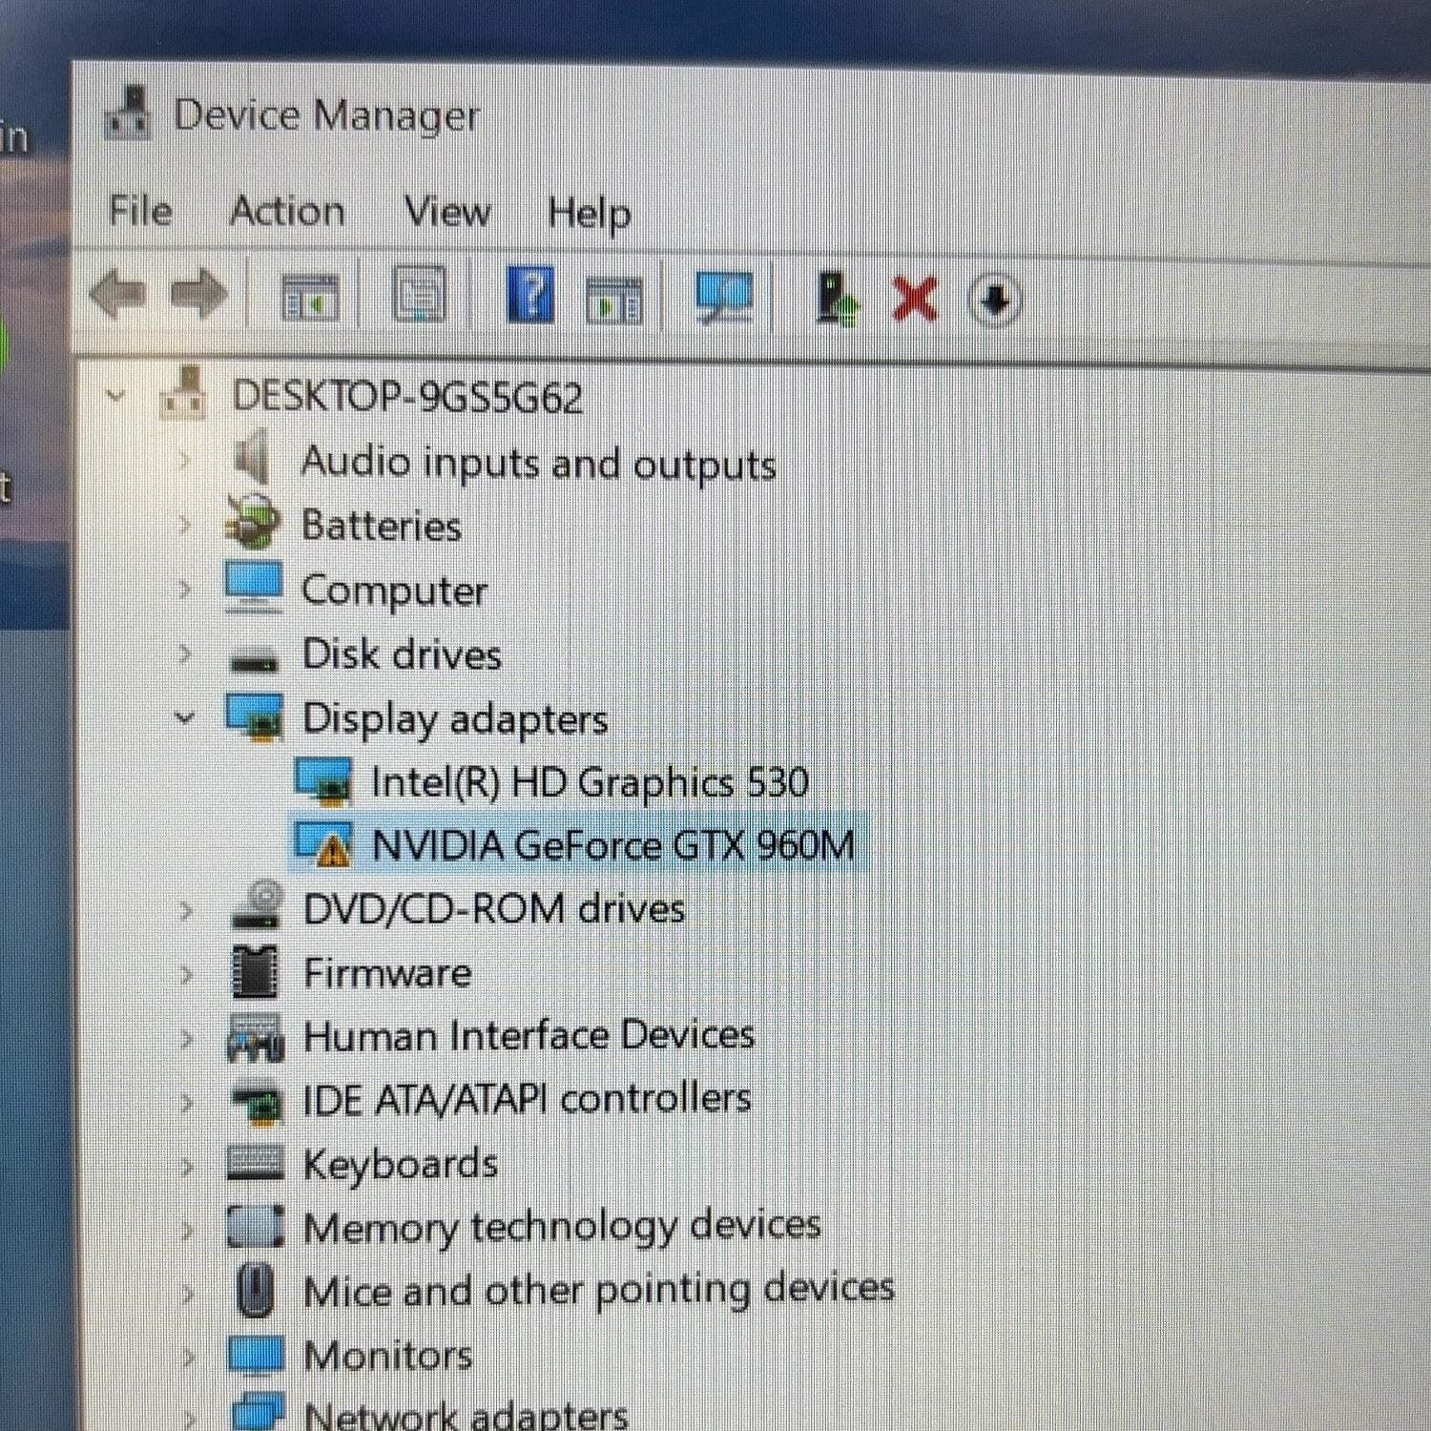Select the NVIDIA GeForce GTX 960M warning icon
The width and height of the screenshot is (1431, 1431).
(x=322, y=844)
